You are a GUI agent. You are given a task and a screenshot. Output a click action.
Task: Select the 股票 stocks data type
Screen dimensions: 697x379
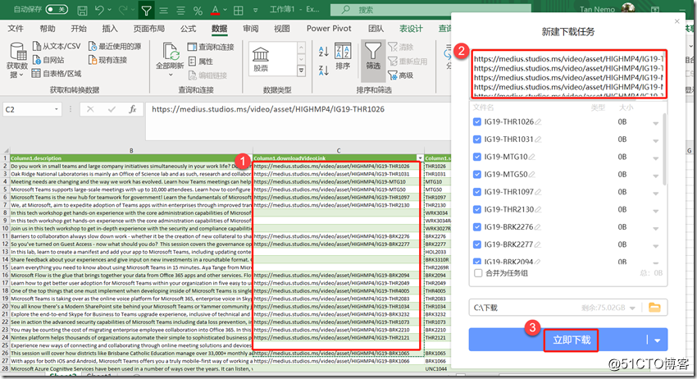click(261, 59)
